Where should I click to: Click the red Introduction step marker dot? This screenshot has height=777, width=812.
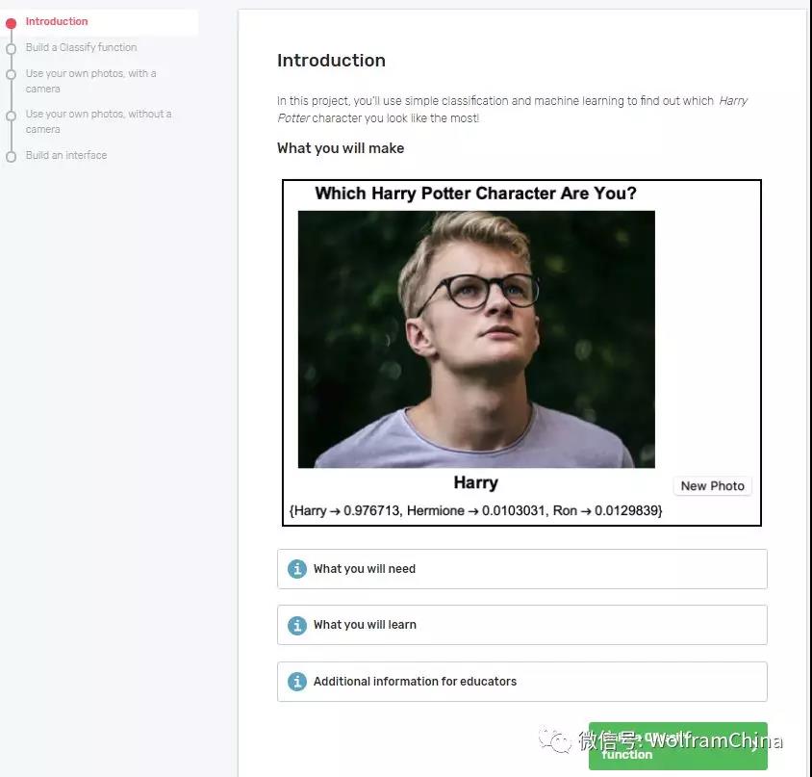coord(11,23)
